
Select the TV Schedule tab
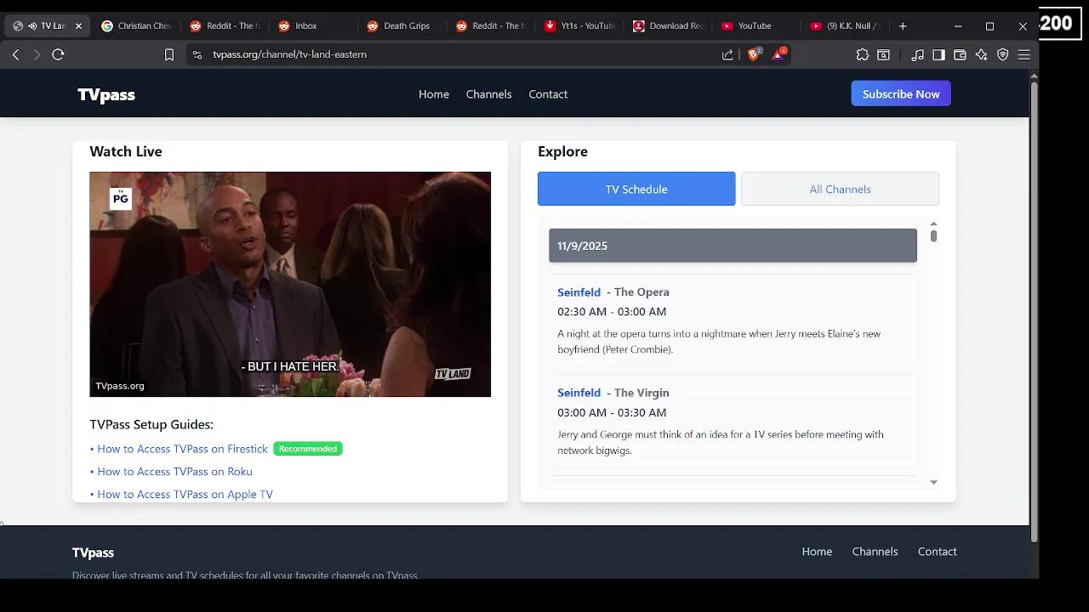coord(636,189)
